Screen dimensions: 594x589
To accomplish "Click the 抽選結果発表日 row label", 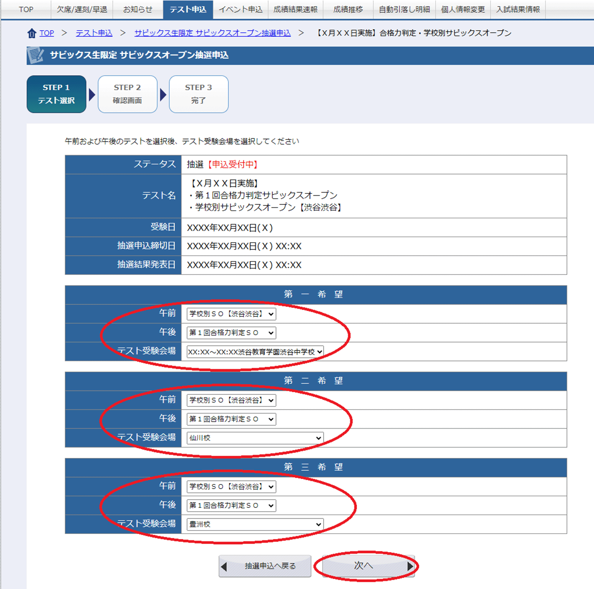I will coord(146,265).
